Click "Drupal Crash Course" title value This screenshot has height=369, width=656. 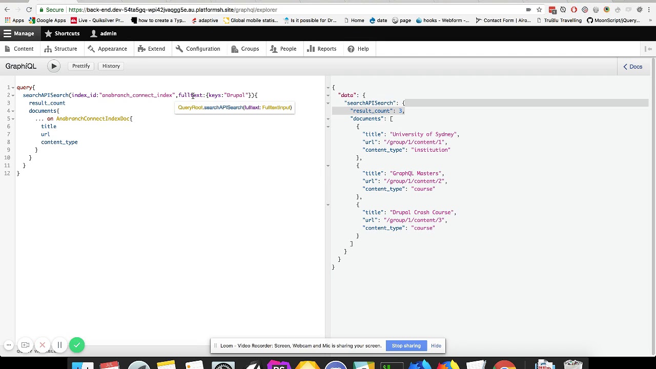[421, 212]
